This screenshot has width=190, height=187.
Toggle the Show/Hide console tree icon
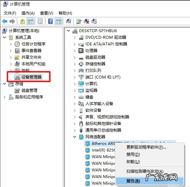point(30,22)
